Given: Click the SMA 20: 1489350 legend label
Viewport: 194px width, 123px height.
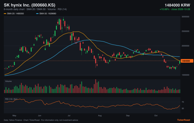Looking at the screenshot, I should [15, 13].
